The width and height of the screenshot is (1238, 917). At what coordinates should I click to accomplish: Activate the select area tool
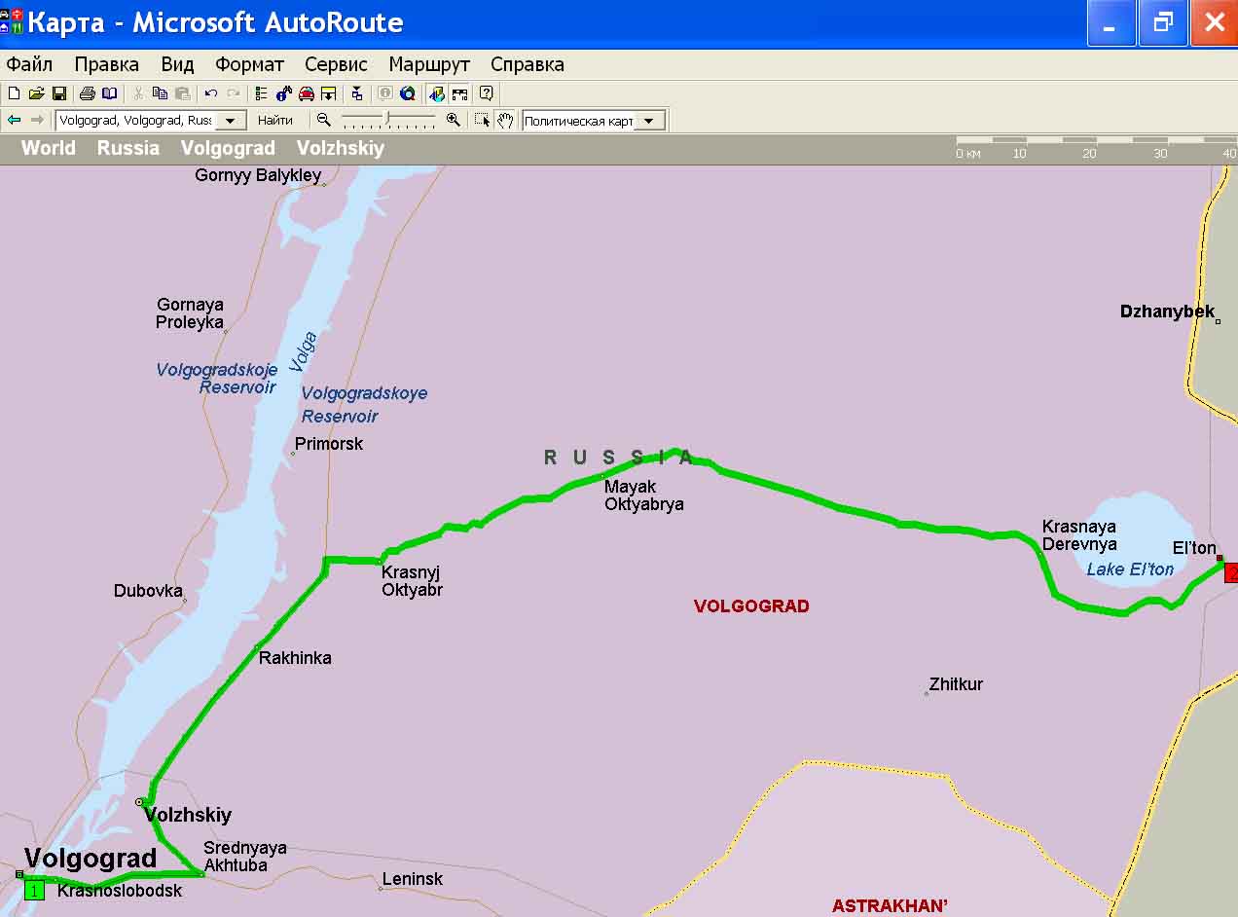[483, 120]
